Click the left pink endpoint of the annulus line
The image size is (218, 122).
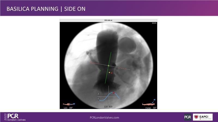point(91,62)
